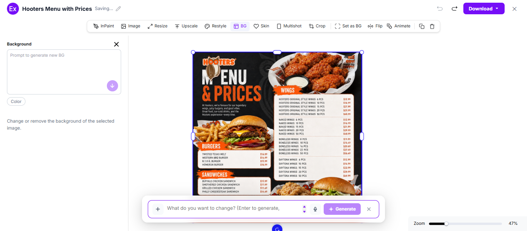Click Set as BG option

[348, 26]
